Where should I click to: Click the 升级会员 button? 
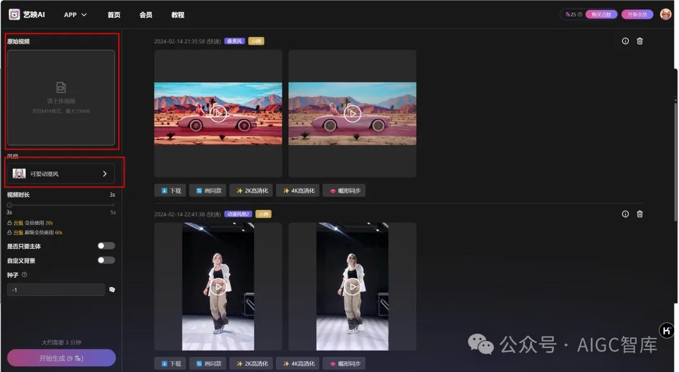coord(637,14)
